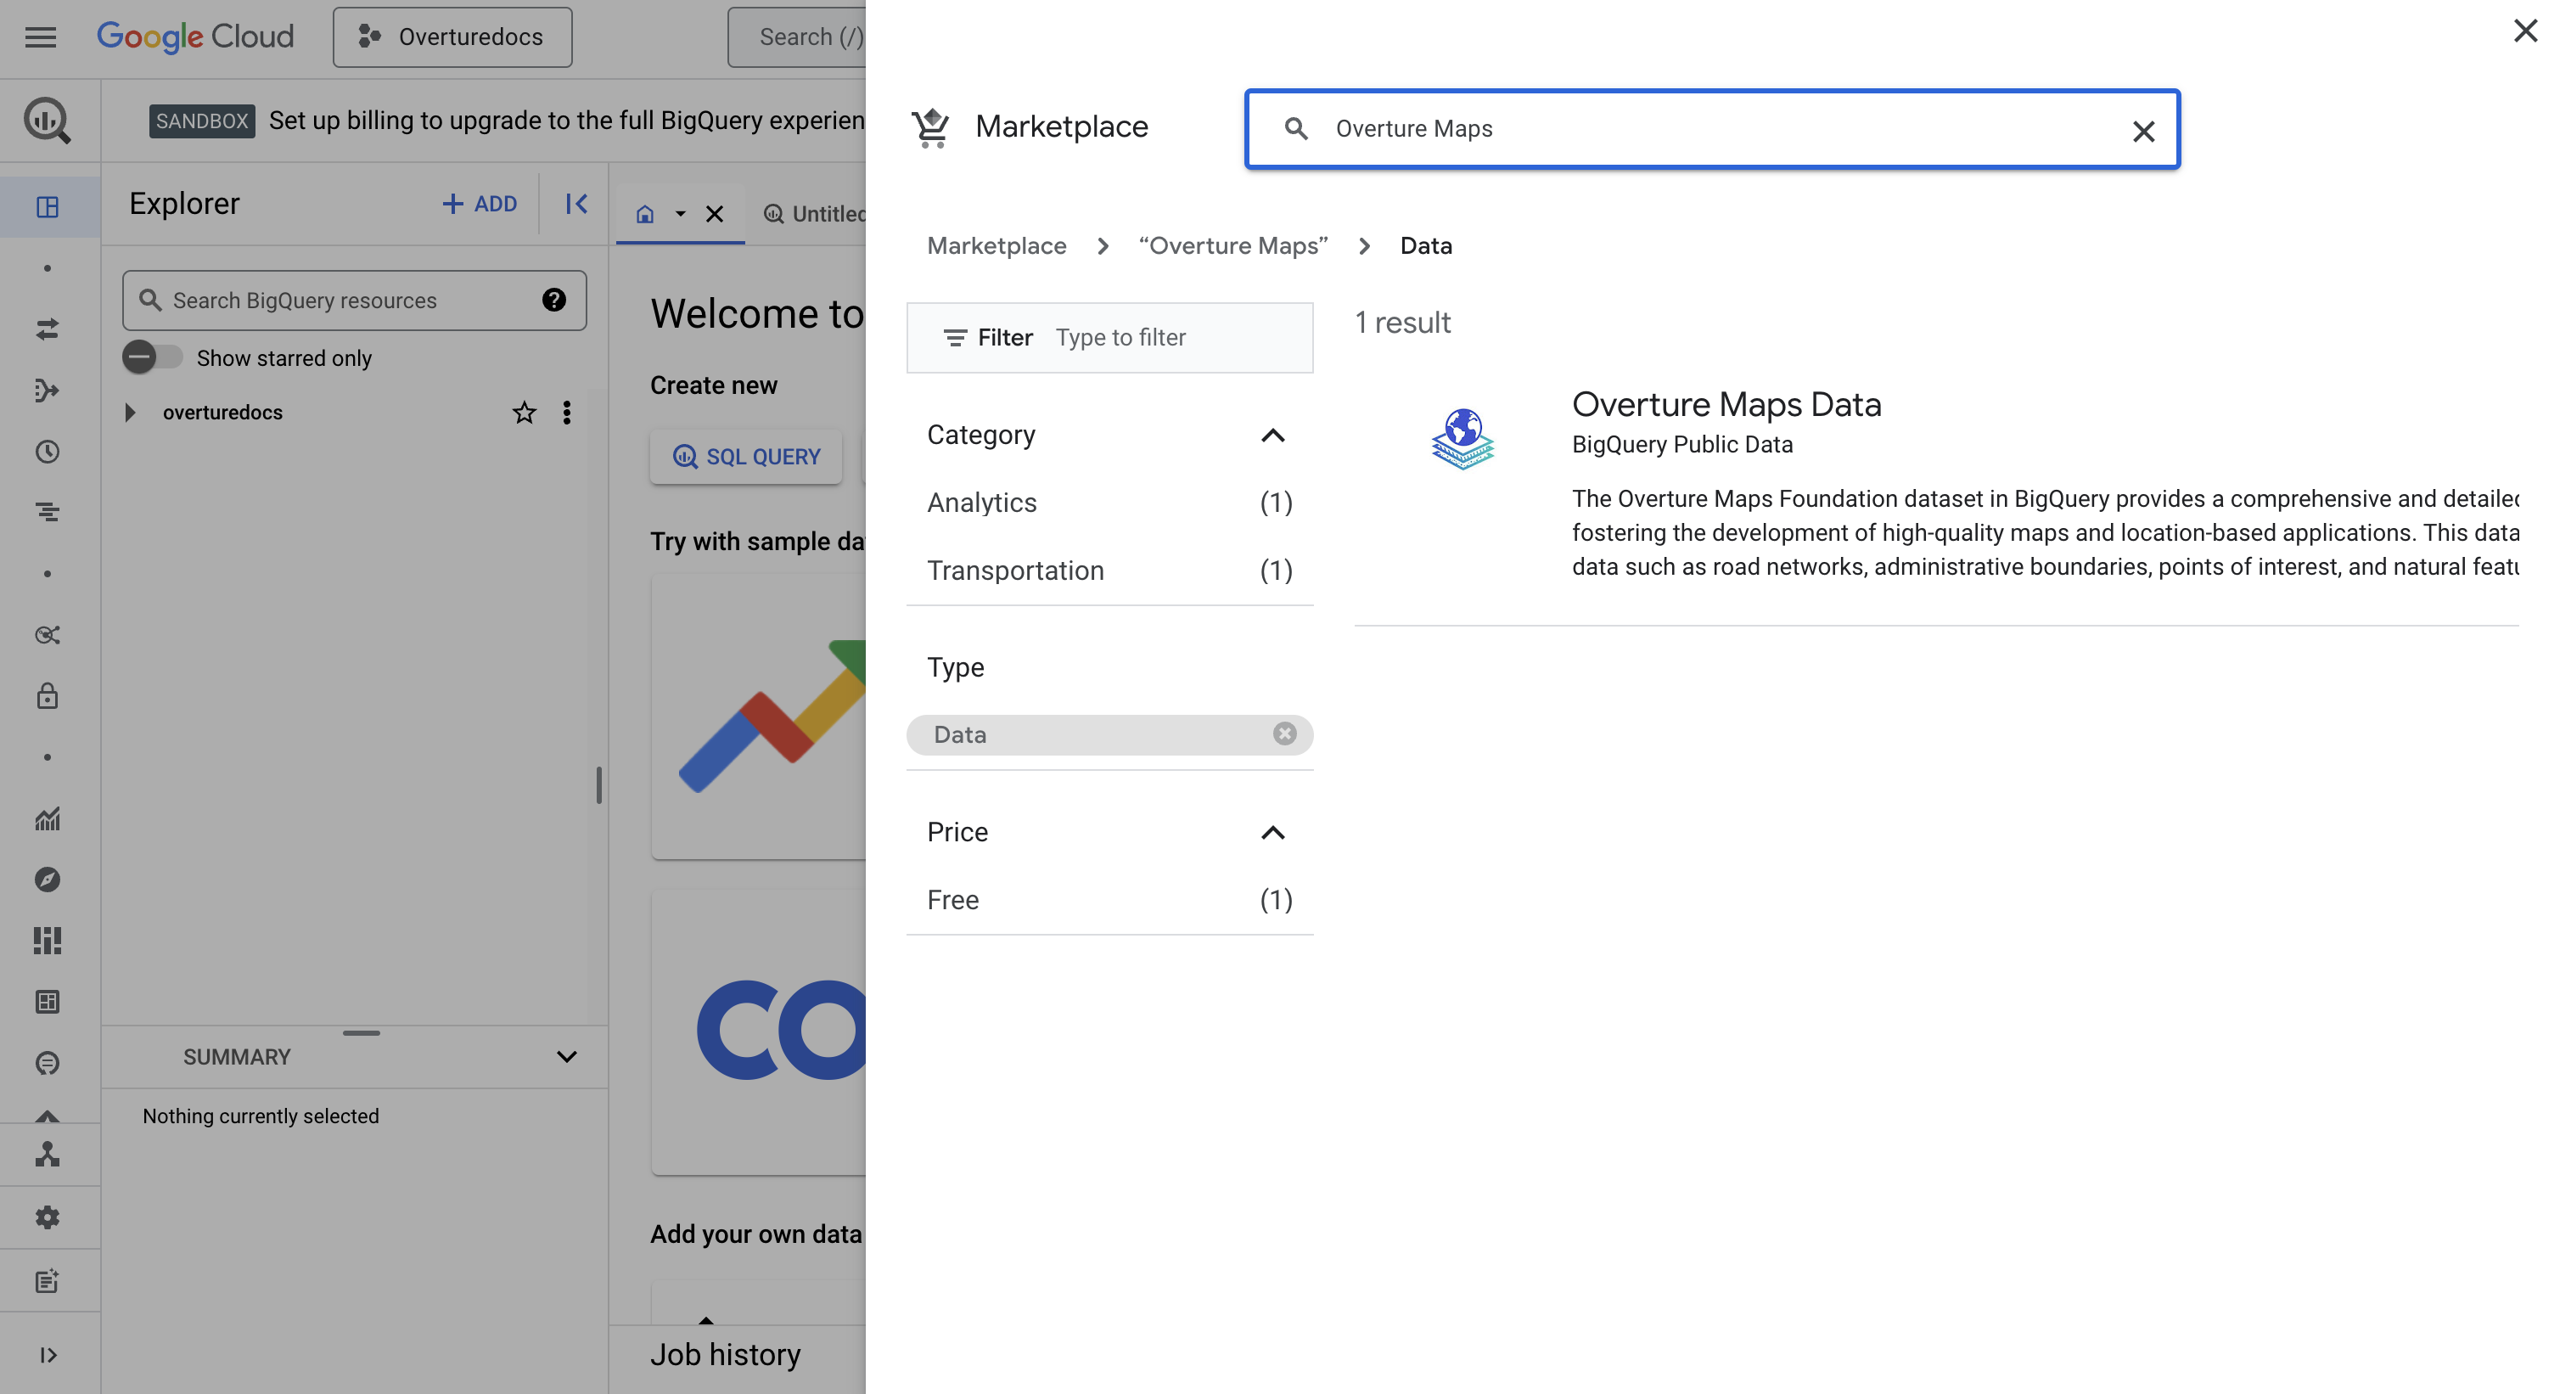Expand the left navigation rail
The width and height of the screenshot is (2560, 1394).
[47, 1354]
